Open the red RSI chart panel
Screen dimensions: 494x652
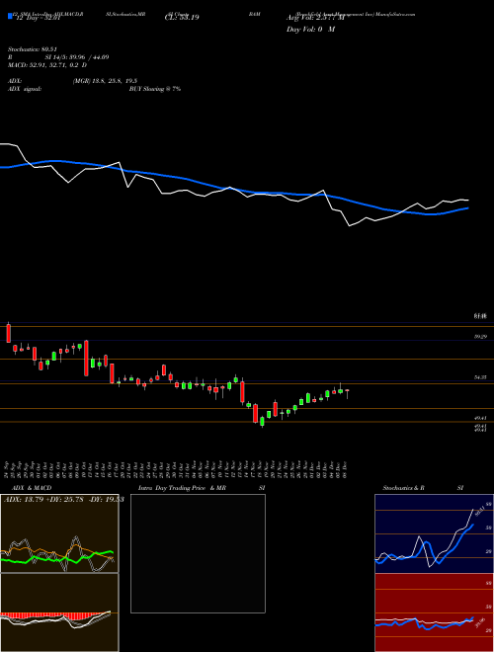click(x=434, y=612)
